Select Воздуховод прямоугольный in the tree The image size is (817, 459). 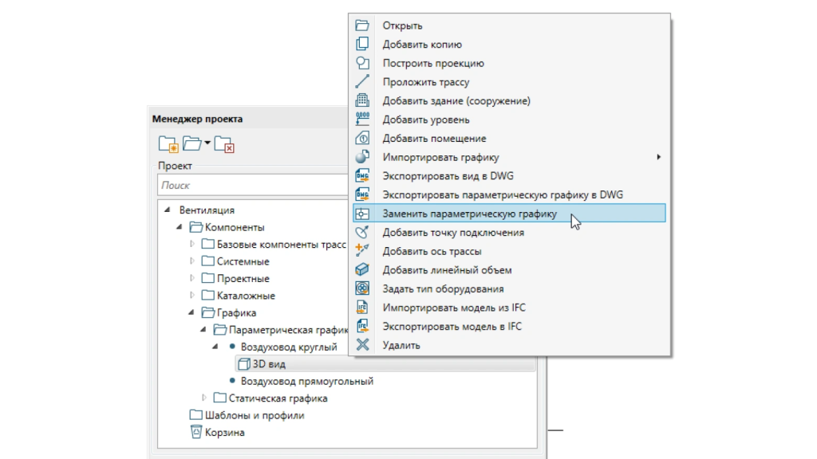306,381
